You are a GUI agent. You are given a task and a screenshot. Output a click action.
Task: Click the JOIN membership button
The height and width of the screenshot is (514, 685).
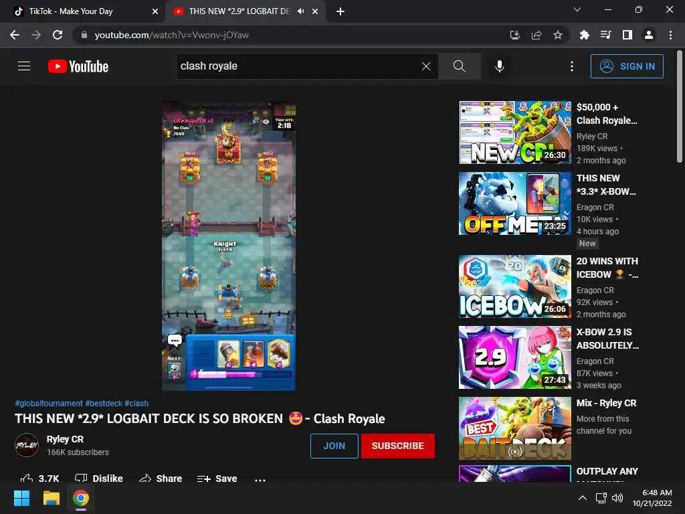pos(334,446)
